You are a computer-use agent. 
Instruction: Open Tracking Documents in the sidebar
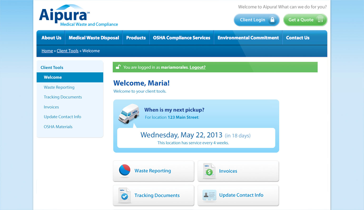63,97
